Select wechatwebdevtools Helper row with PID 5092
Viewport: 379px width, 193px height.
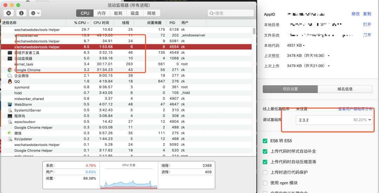click(x=126, y=145)
